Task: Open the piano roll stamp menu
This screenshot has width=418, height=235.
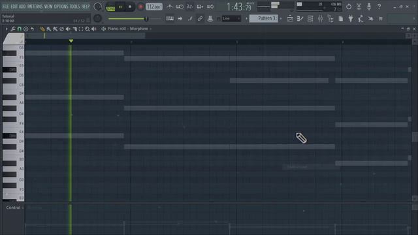Action: coord(25,29)
